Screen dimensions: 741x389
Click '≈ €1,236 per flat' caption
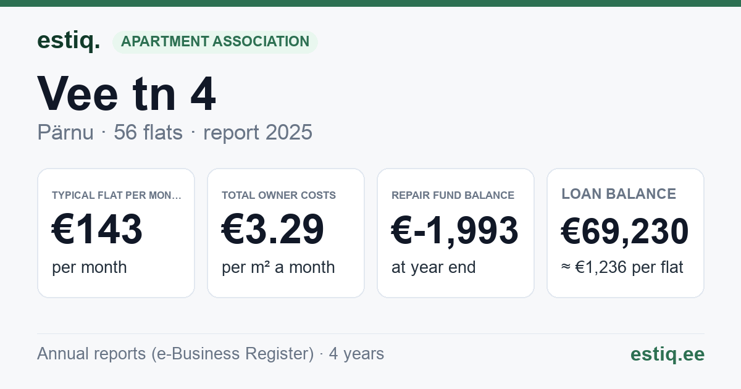[622, 267]
